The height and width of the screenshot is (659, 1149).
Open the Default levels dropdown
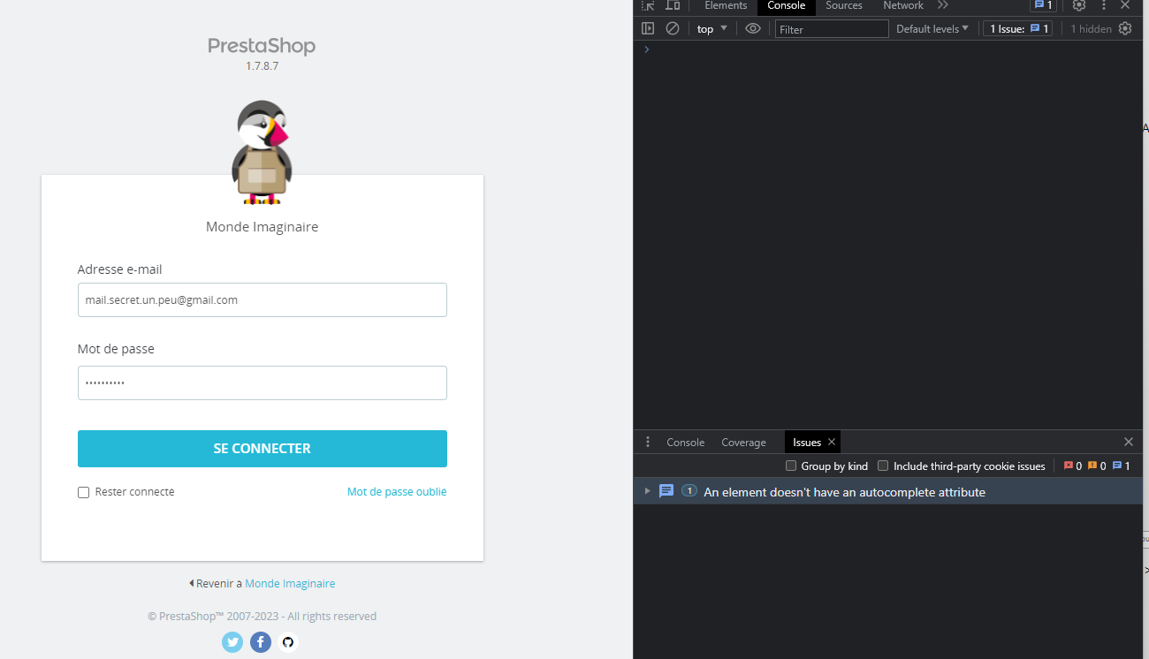[932, 28]
